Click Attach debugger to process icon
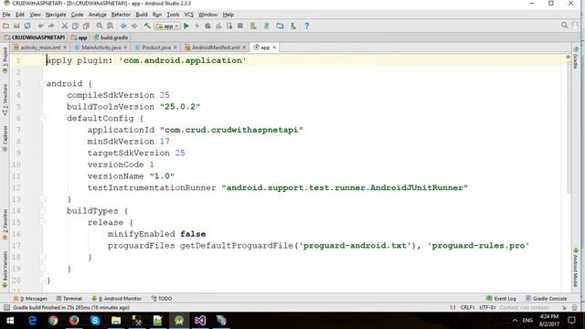Screen dimensions: 585x329 coord(229,26)
